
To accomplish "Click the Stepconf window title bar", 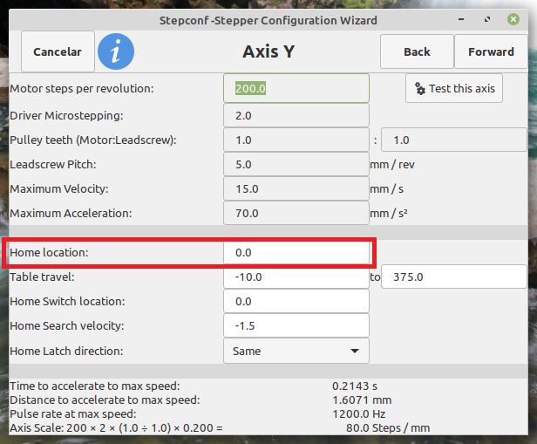I will pos(268,20).
